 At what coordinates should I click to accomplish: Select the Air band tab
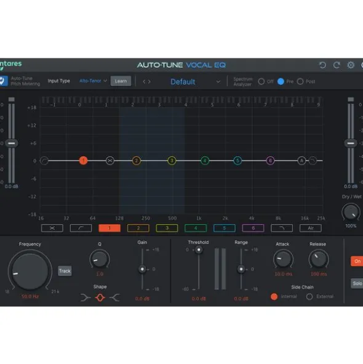[311, 228]
